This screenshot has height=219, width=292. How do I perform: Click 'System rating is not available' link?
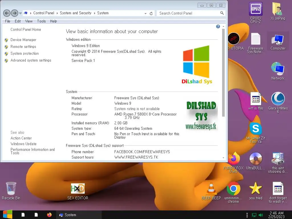137,109
